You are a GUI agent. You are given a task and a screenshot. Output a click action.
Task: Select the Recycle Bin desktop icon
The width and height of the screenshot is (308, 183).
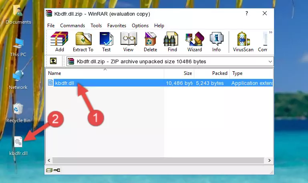[18, 113]
